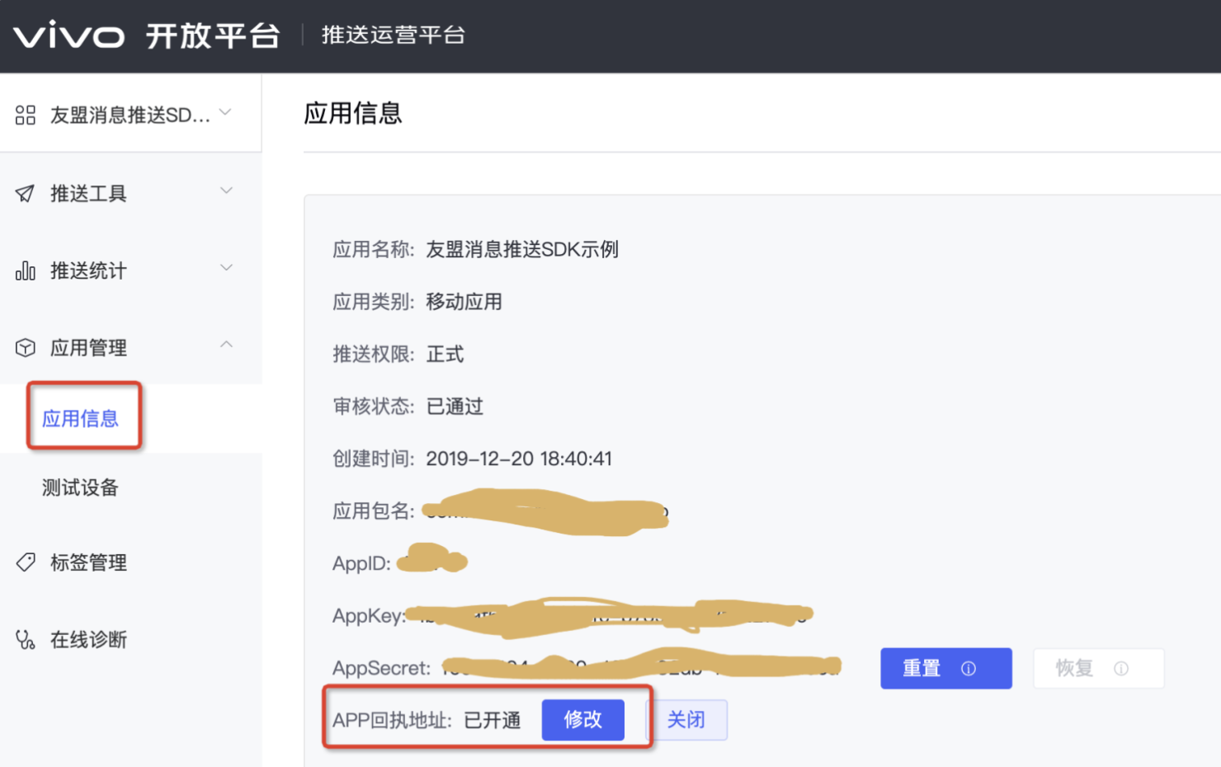Expand the 推送统计 menu chevron
The image size is (1221, 767).
point(226,268)
